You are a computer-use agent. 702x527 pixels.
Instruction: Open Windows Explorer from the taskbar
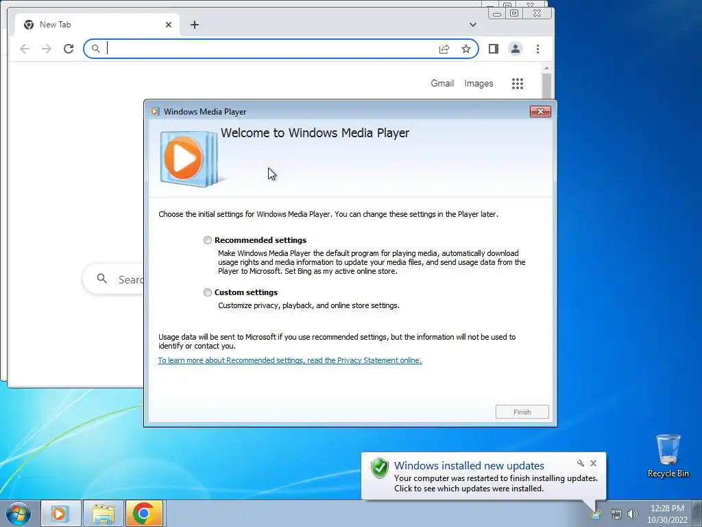click(x=103, y=513)
